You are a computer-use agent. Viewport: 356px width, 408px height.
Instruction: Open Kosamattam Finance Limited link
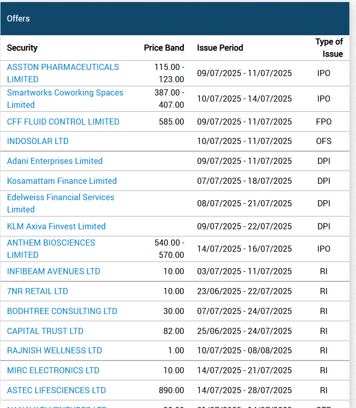click(x=62, y=181)
